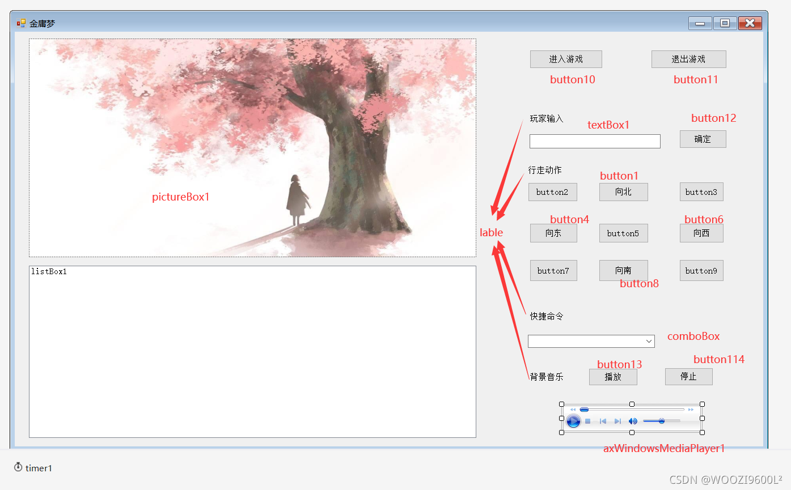Viewport: 791px width, 490px height.
Task: Select the button2 control
Action: 552,192
